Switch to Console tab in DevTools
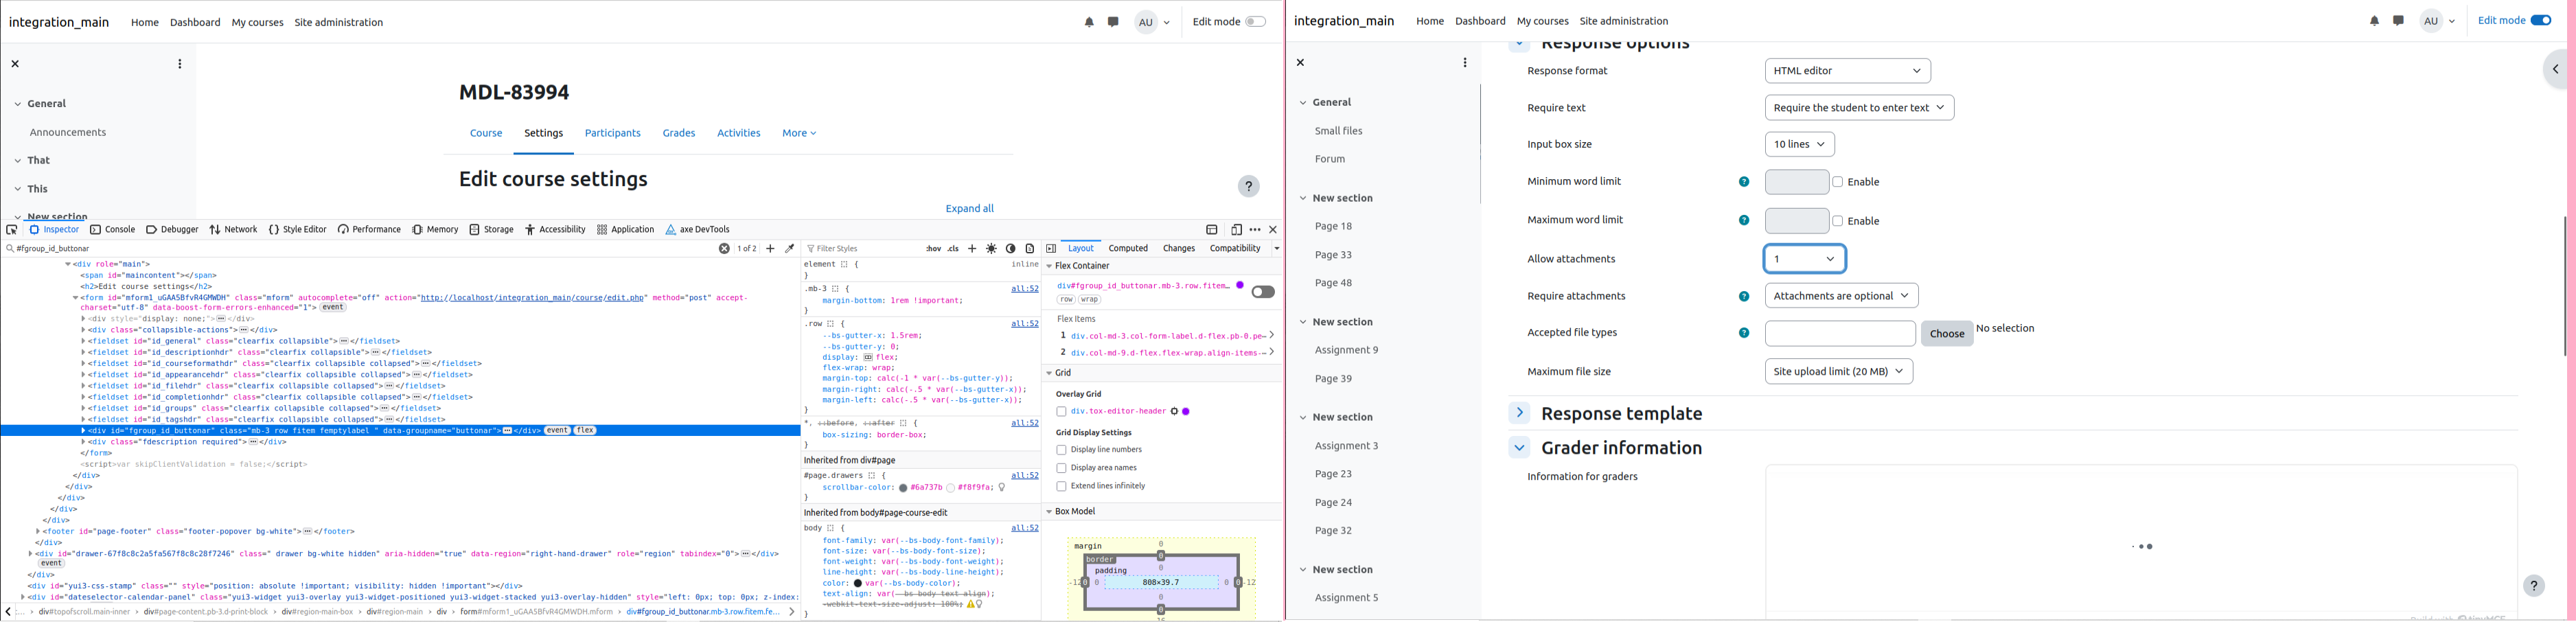 pyautogui.click(x=113, y=230)
